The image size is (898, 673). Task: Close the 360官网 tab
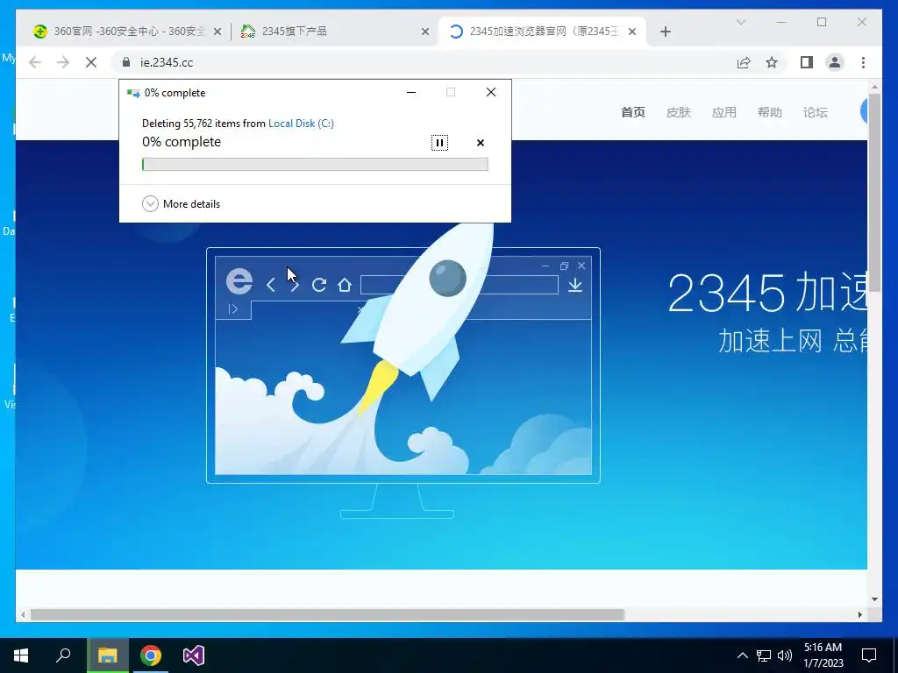(x=217, y=32)
